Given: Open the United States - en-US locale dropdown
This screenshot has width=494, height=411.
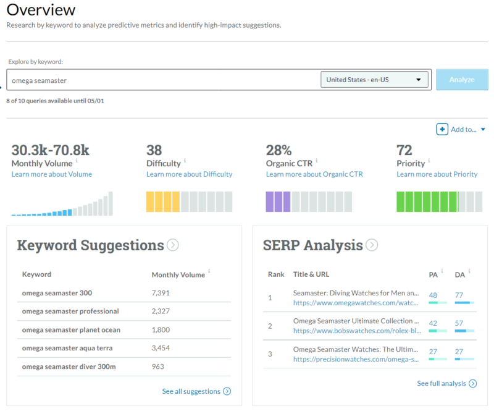Looking at the screenshot, I should pos(373,79).
